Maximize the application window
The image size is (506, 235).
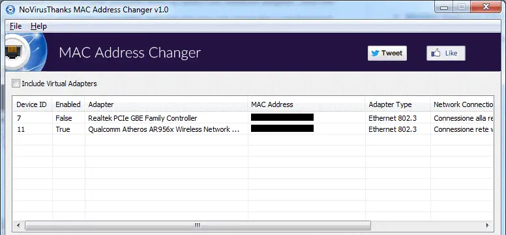(x=462, y=7)
